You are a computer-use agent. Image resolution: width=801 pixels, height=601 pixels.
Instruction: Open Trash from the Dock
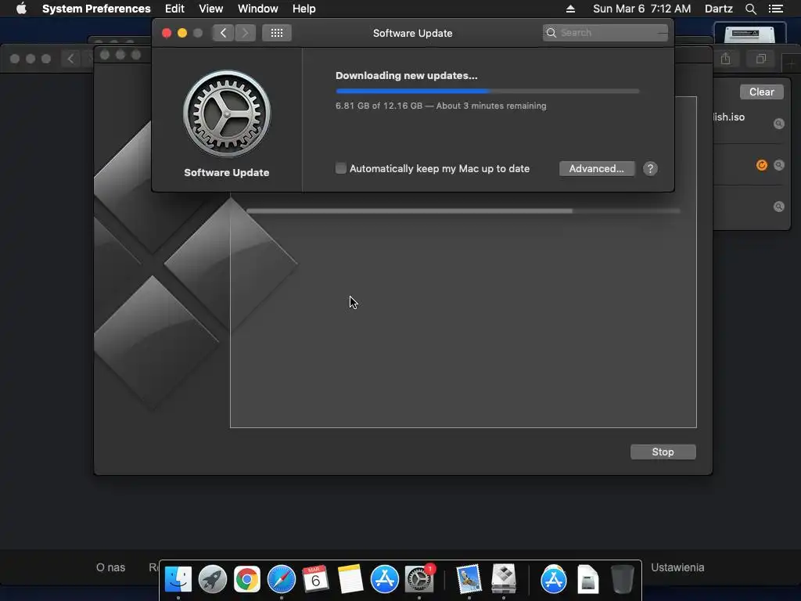(x=622, y=579)
